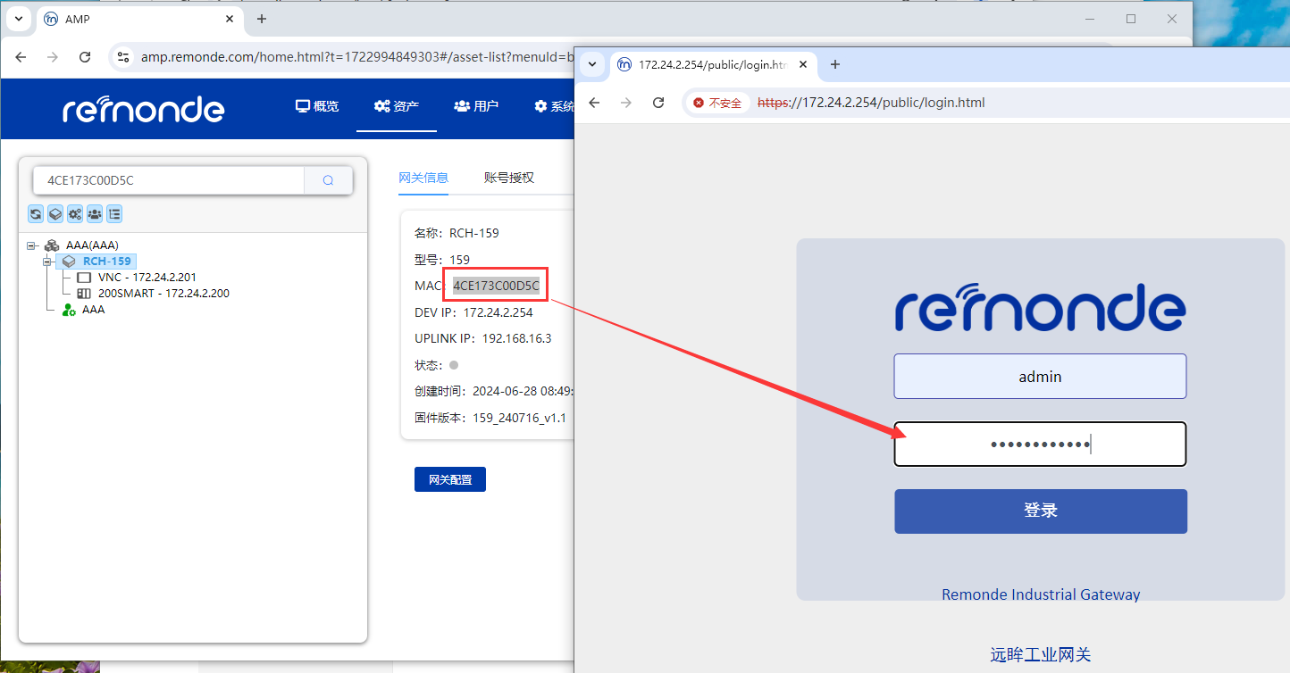Reload the AMP page
The height and width of the screenshot is (673, 1290).
85,57
